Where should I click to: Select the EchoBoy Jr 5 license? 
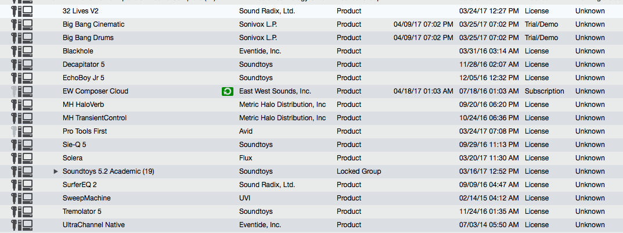[311, 78]
